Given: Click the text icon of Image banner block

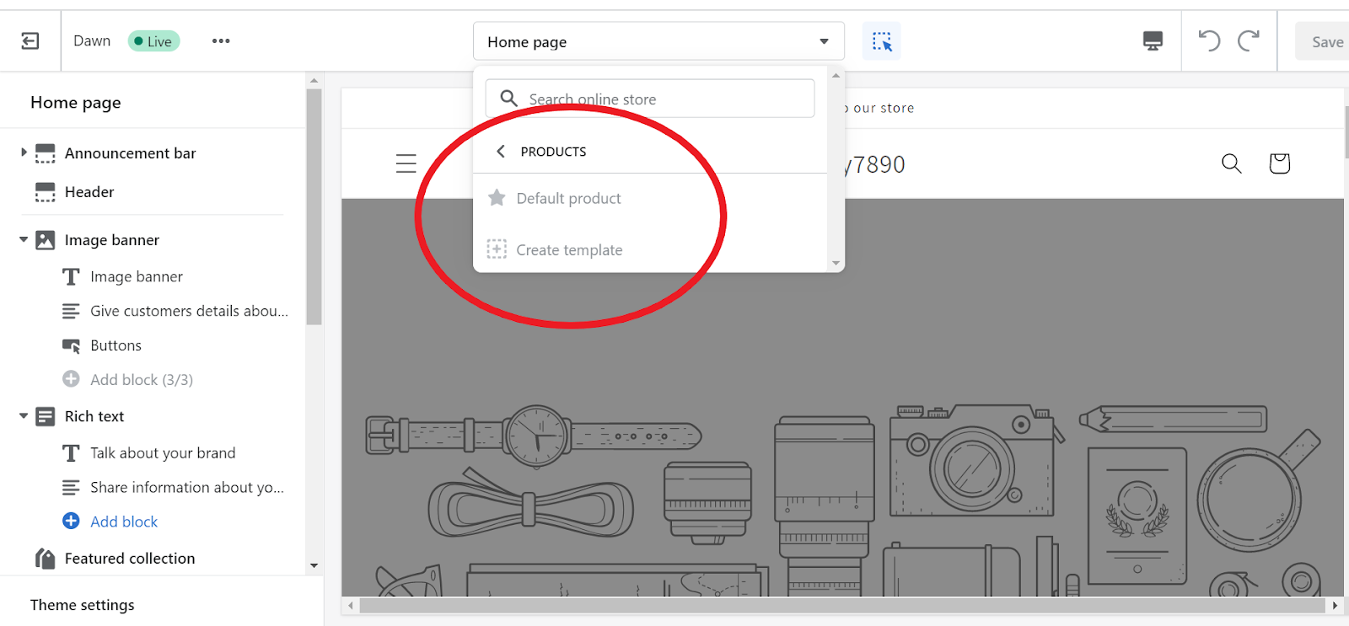Looking at the screenshot, I should 71,276.
